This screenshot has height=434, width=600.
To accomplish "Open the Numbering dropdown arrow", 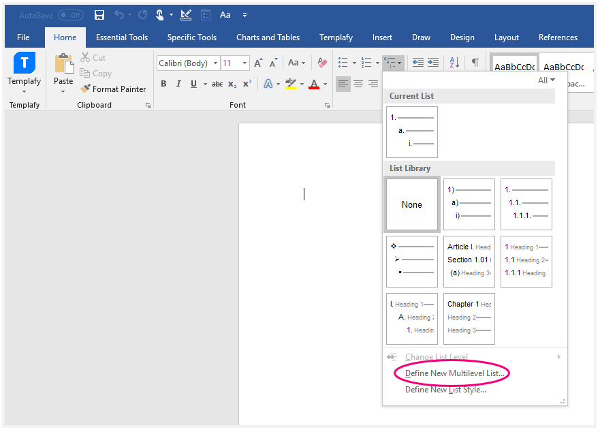I will [377, 63].
